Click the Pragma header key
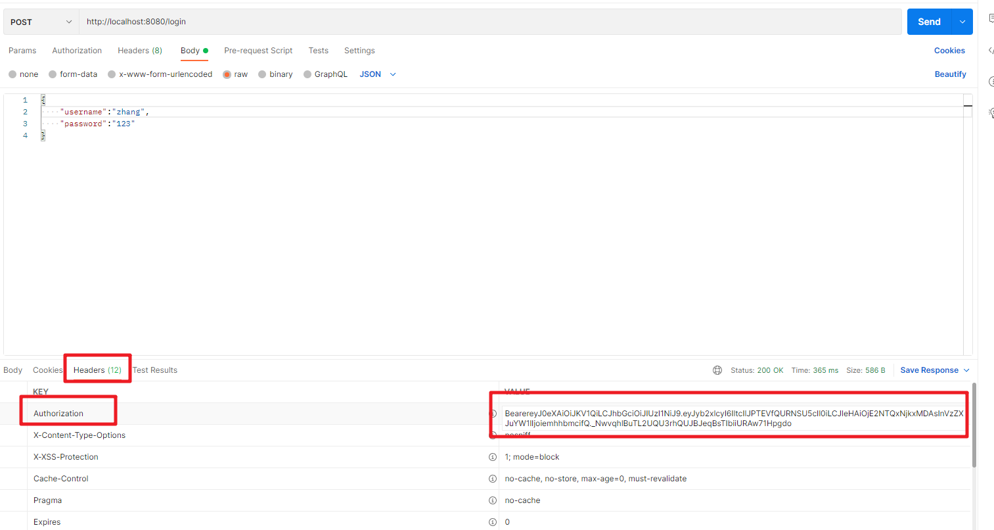This screenshot has height=530, width=994. 47,500
